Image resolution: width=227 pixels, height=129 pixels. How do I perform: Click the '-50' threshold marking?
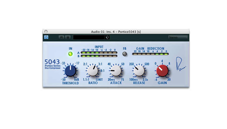[x=63, y=80]
